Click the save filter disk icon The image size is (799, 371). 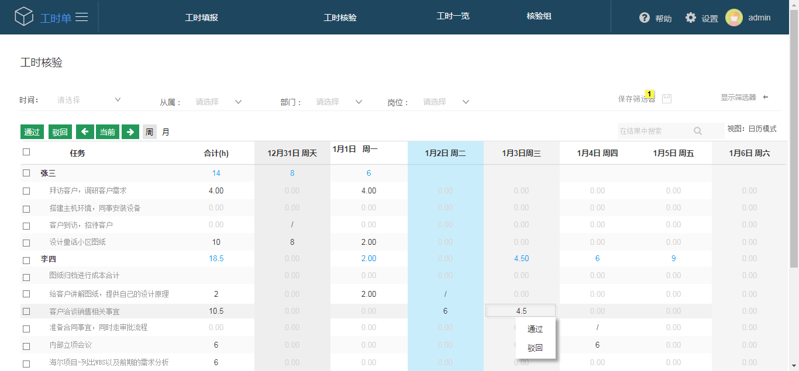click(x=667, y=99)
